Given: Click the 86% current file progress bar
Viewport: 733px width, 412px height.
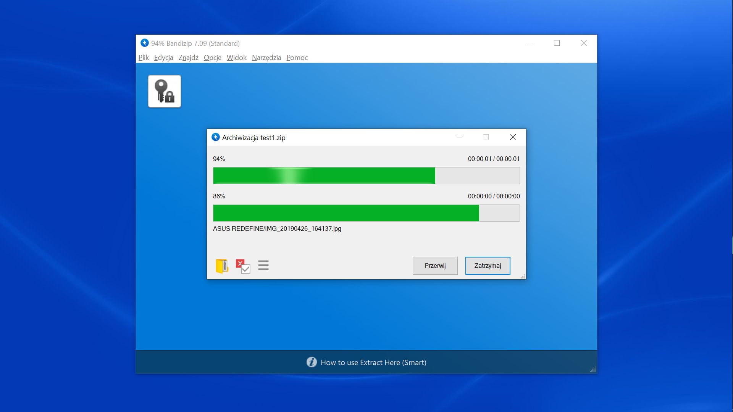Looking at the screenshot, I should tap(366, 213).
